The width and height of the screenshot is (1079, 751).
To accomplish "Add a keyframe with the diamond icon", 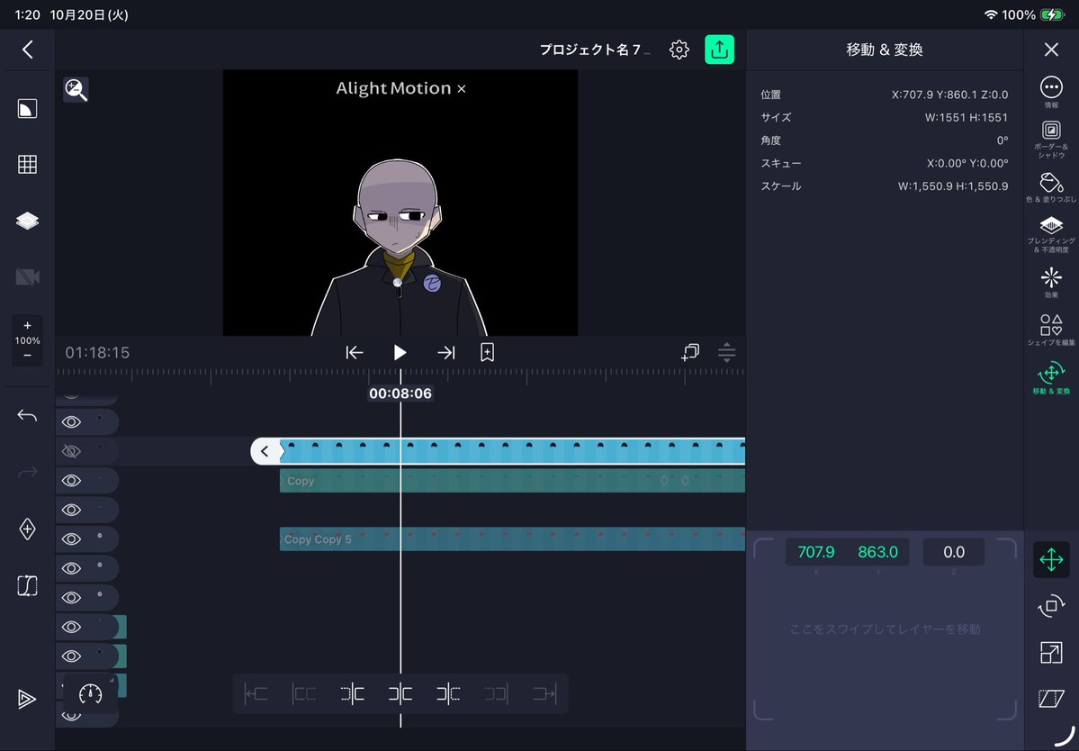I will 28,529.
